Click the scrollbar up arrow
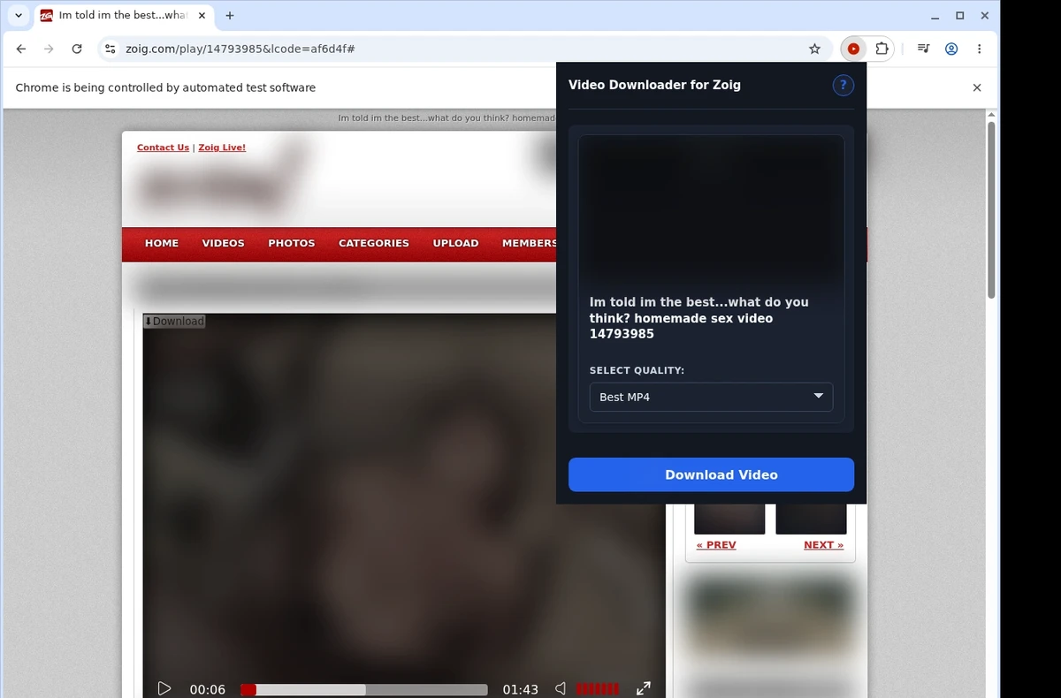Screen dimensions: 1061x698 [991, 115]
